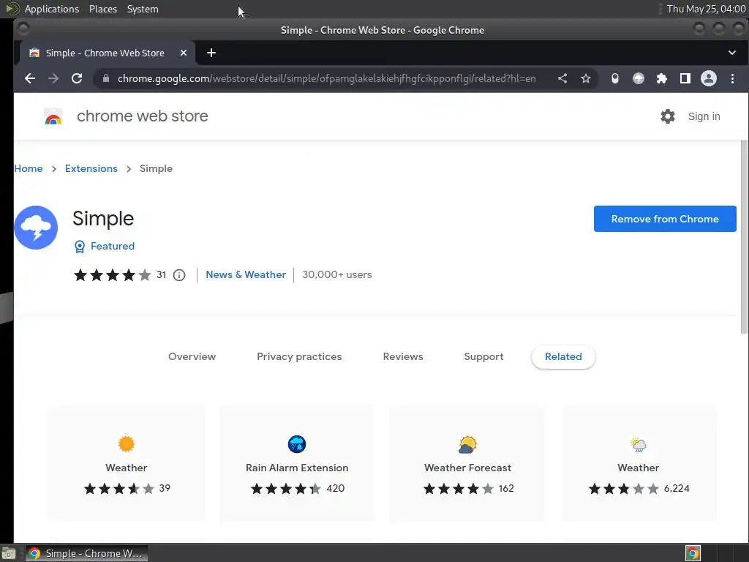
Task: Click the clock showing Thu May 25
Action: [706, 9]
